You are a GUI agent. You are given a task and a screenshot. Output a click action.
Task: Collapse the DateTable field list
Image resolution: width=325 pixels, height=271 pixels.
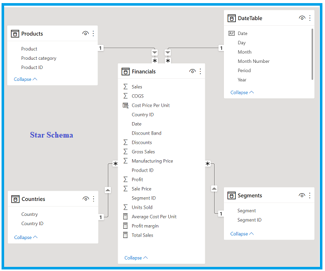242,93
